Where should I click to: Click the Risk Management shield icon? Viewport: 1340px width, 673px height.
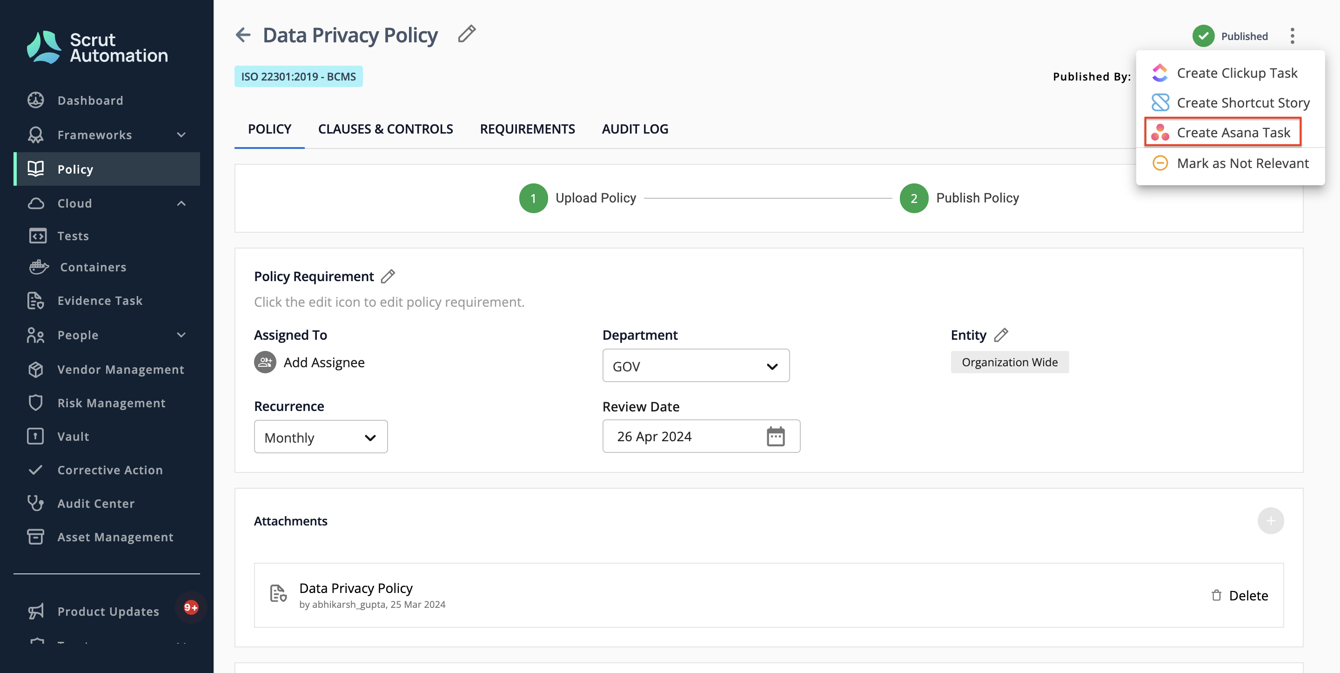coord(36,402)
